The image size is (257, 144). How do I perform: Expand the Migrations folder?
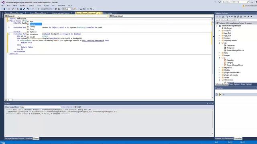point(219,68)
